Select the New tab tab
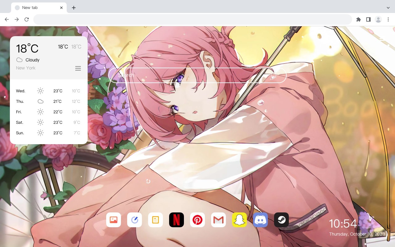The image size is (395, 247). (39, 8)
